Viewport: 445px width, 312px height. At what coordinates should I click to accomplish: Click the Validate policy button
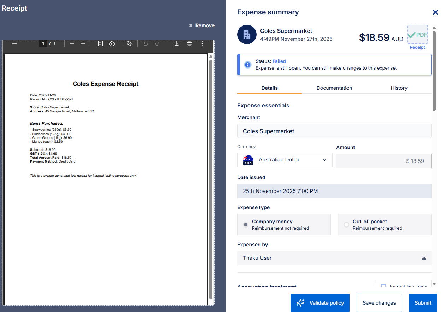(x=320, y=303)
